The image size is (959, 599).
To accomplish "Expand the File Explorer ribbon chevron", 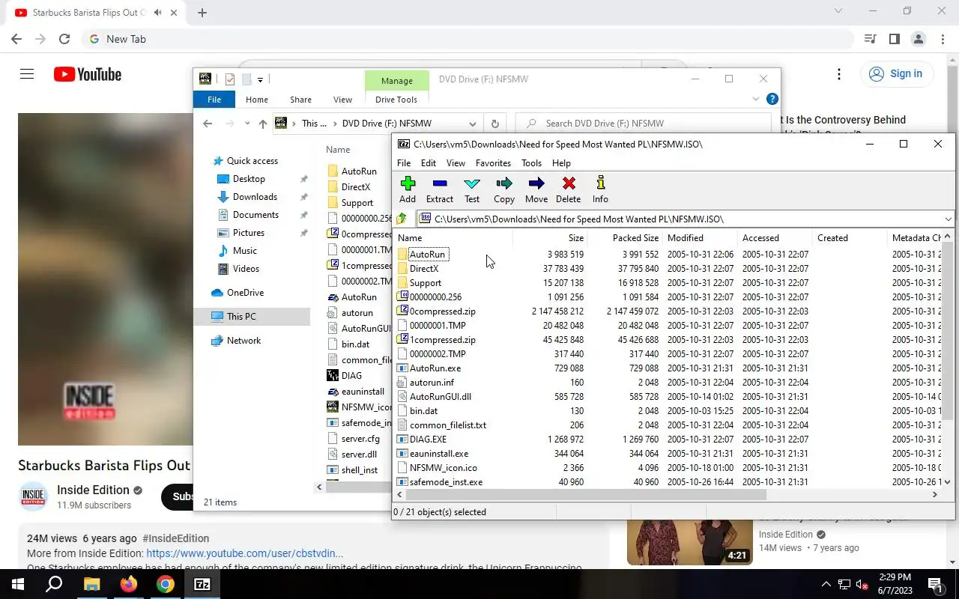I will tap(756, 99).
